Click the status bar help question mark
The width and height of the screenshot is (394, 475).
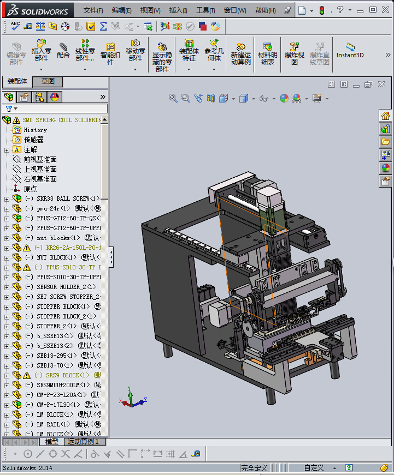coord(349,468)
